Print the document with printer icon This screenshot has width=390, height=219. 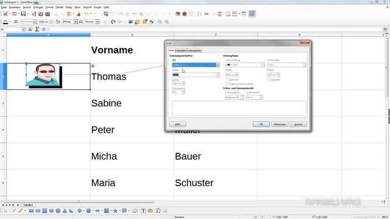pyautogui.click(x=41, y=14)
